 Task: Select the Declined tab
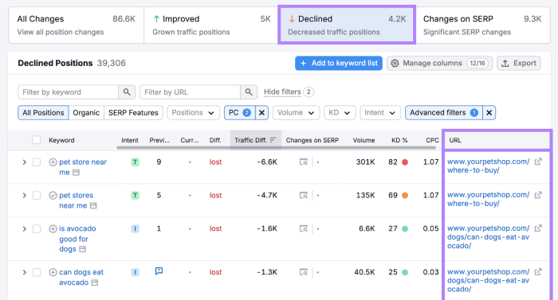coord(347,25)
